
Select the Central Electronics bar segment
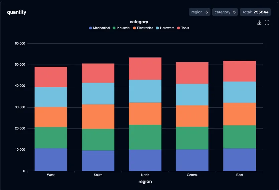coord(192,116)
